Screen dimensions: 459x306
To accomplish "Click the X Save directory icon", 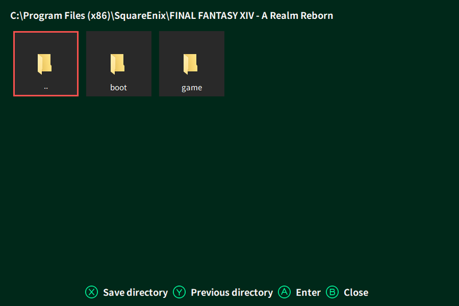I will [x=92, y=292].
